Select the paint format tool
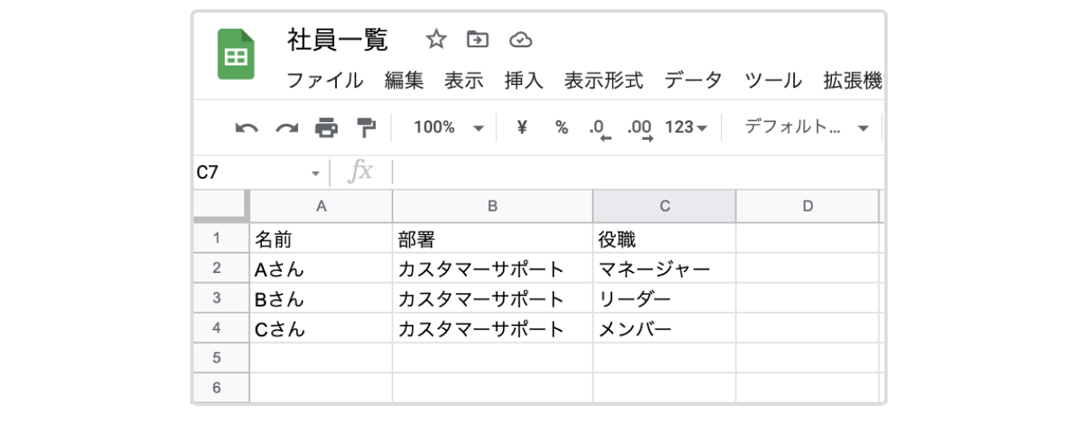This screenshot has height=433, width=1078. [366, 128]
